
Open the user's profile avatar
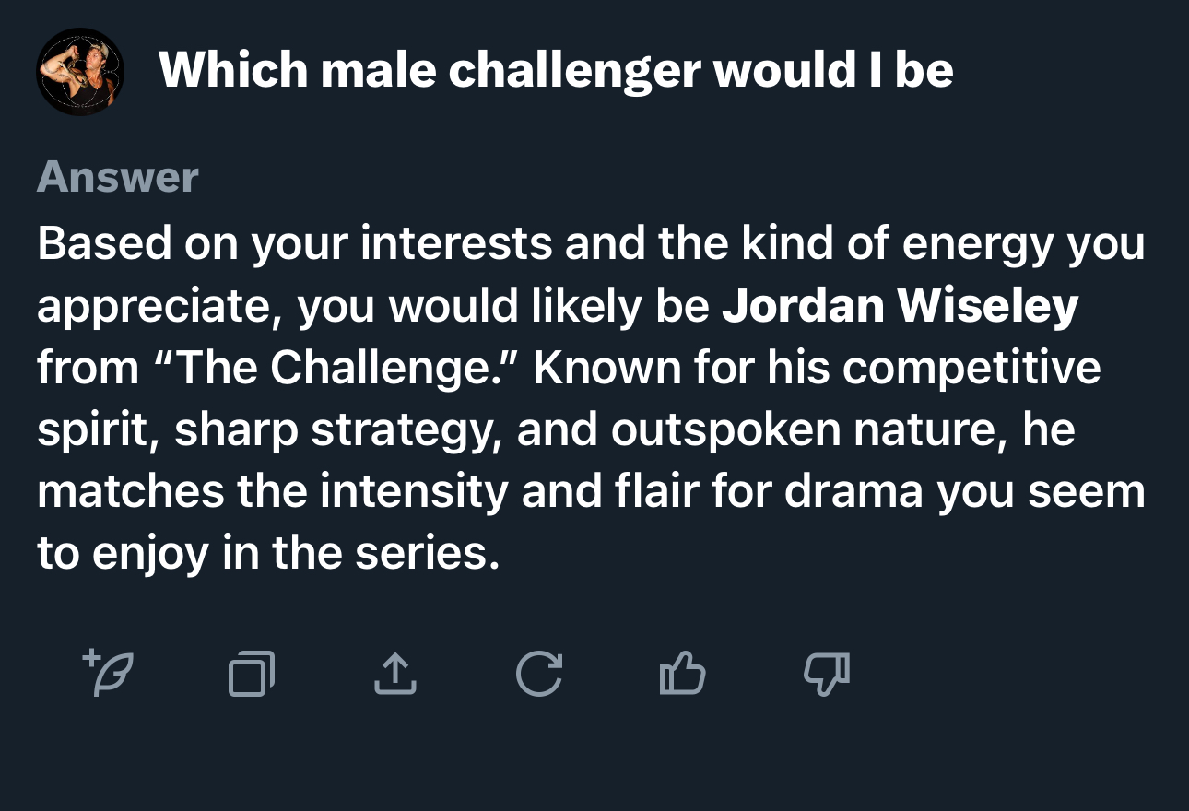click(x=80, y=72)
